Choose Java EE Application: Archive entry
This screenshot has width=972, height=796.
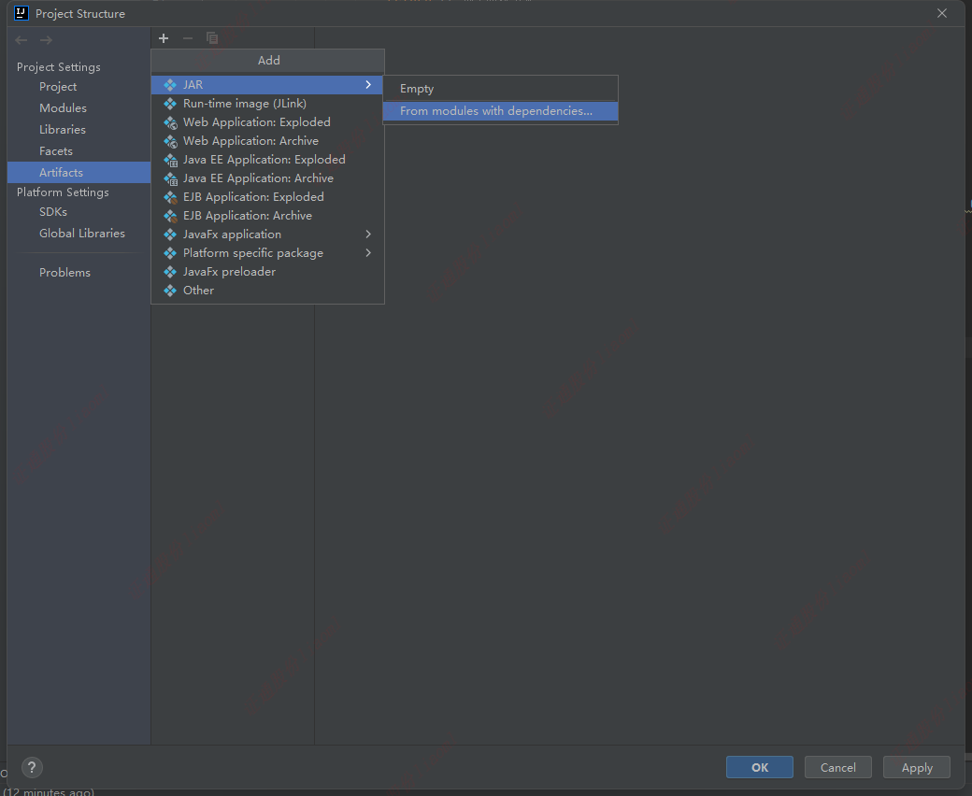point(267,178)
